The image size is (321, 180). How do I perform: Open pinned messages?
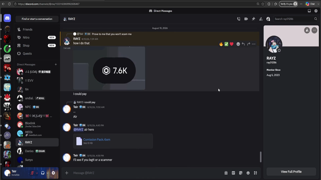[253, 19]
